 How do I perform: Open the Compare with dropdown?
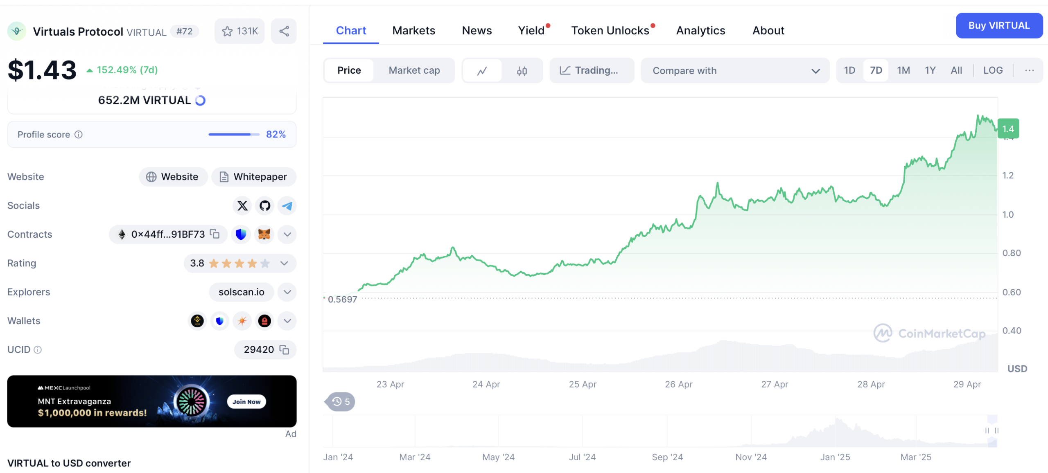(x=735, y=71)
